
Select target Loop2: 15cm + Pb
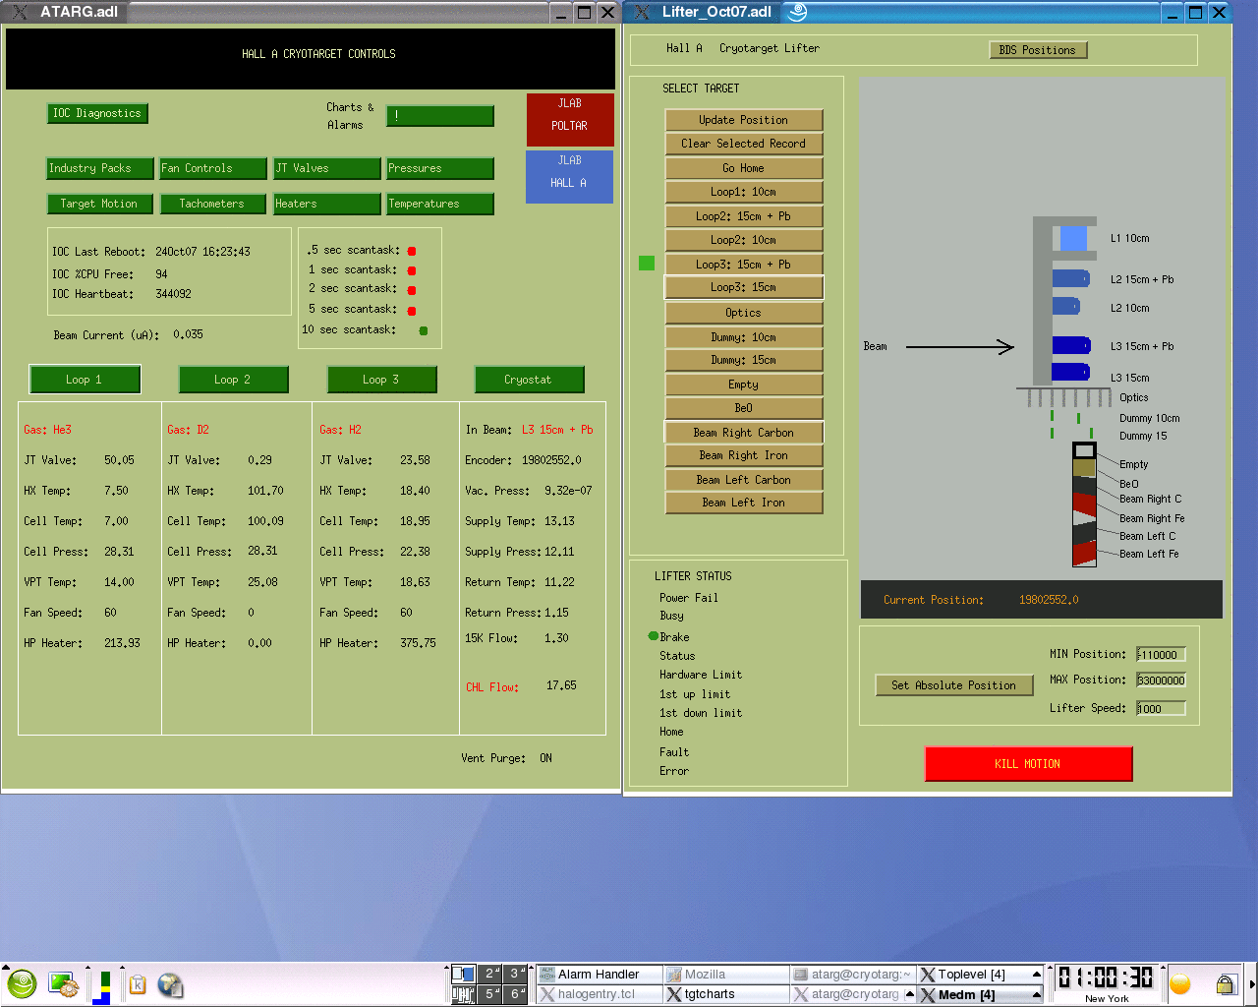[x=744, y=216]
